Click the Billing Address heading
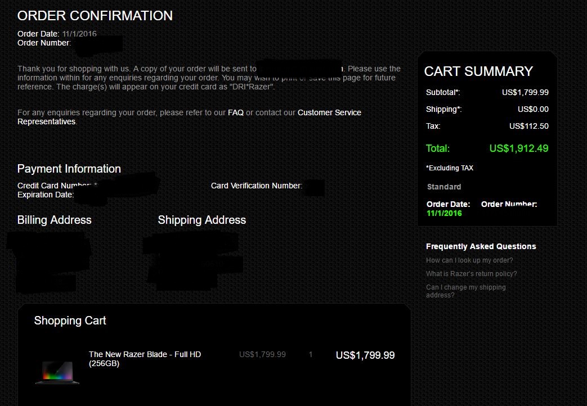This screenshot has width=587, height=406. (54, 220)
